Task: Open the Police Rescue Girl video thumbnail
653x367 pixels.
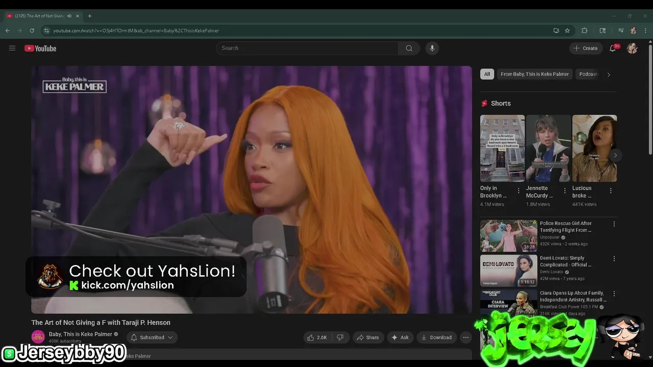Action: click(x=508, y=235)
